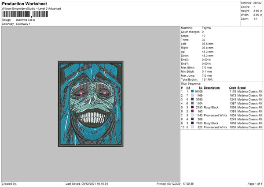Viewport: 264px width, 187px height.
Task: Click the barcode under the worksheet title
Action: pos(25,14)
